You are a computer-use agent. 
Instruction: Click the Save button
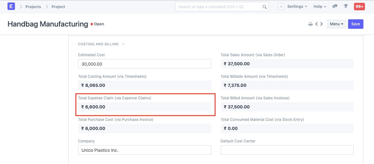(356, 24)
